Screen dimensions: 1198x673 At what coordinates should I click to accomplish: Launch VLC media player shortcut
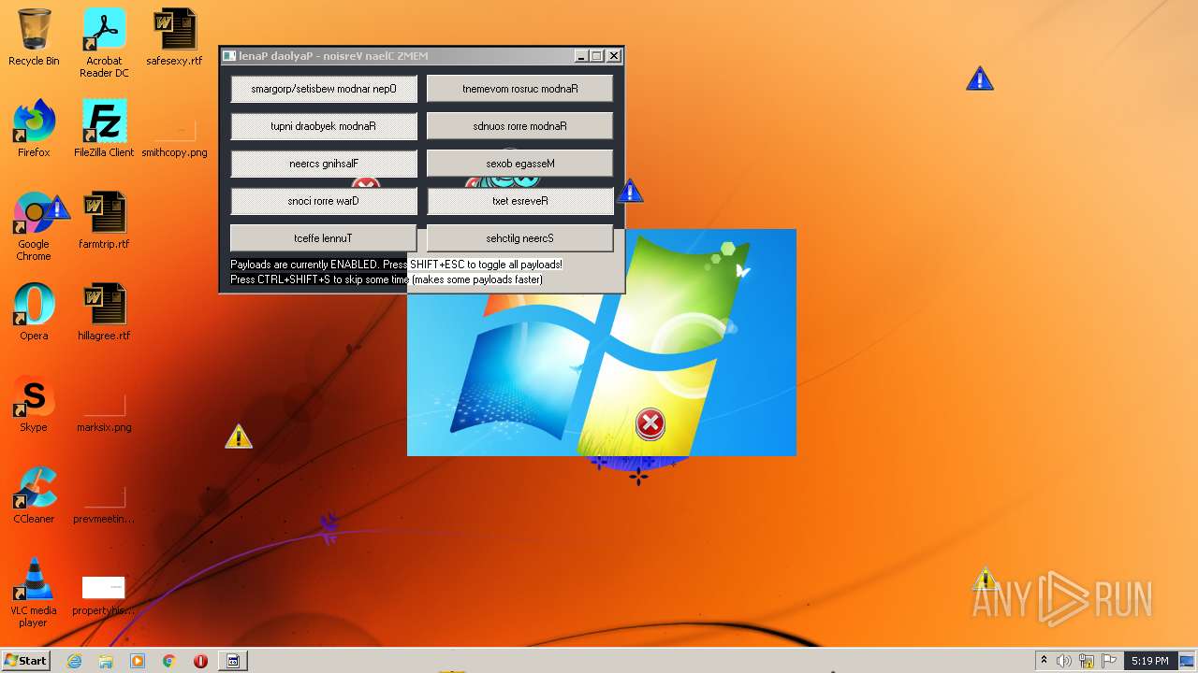point(34,592)
